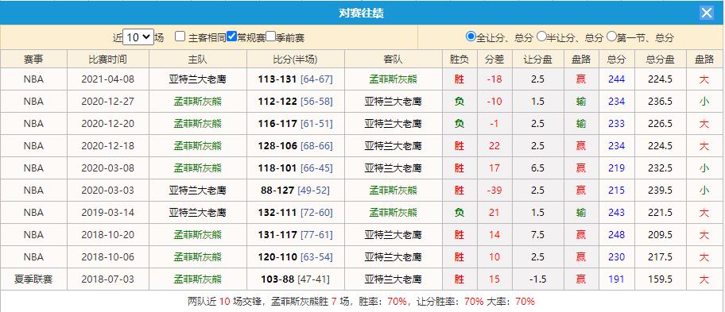Select the 第一节、总分 radio option
Screen dimensions: 725x312
coord(612,37)
